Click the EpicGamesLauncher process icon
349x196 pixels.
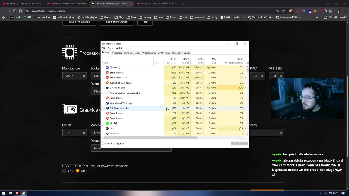(107, 108)
